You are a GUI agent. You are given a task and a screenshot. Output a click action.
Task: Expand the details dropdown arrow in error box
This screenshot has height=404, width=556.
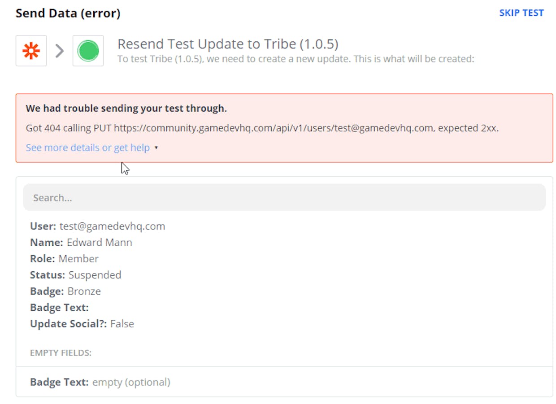point(156,148)
